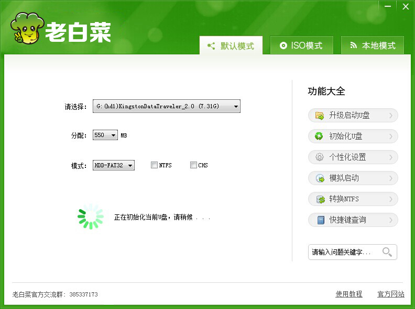This screenshot has height=309, width=415.
Task: Click the 初始化U盘 green icon
Action: [x=319, y=136]
